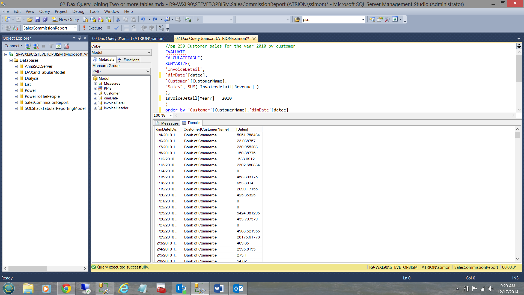Open the Query menu
The image size is (524, 295).
(x=44, y=11)
